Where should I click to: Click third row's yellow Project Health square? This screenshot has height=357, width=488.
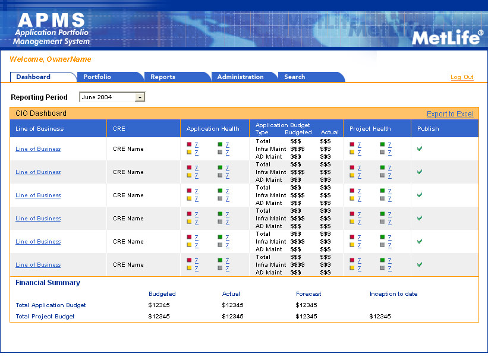click(x=352, y=198)
